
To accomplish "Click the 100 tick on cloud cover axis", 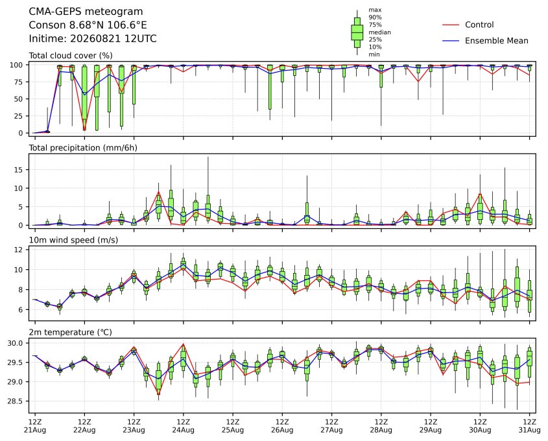I will click(x=16, y=65).
